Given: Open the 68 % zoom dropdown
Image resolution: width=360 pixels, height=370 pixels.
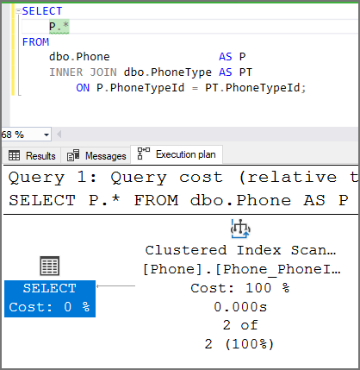Looking at the screenshot, I should pos(47,135).
